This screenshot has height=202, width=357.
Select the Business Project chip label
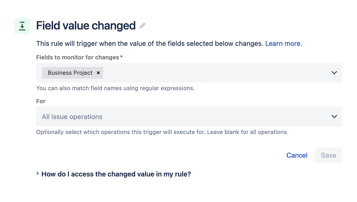(70, 73)
